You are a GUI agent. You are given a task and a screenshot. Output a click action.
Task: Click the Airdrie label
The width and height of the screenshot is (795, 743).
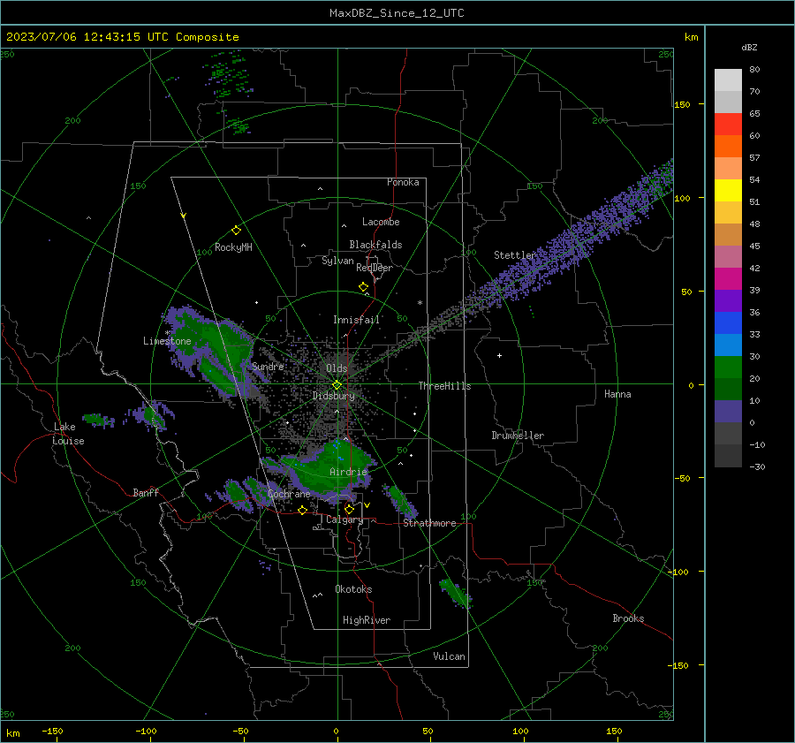tap(348, 472)
